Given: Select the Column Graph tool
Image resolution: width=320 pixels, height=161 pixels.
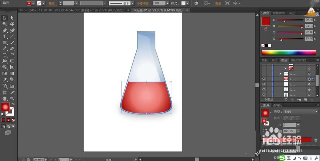Looking at the screenshot, I should point(12,86).
